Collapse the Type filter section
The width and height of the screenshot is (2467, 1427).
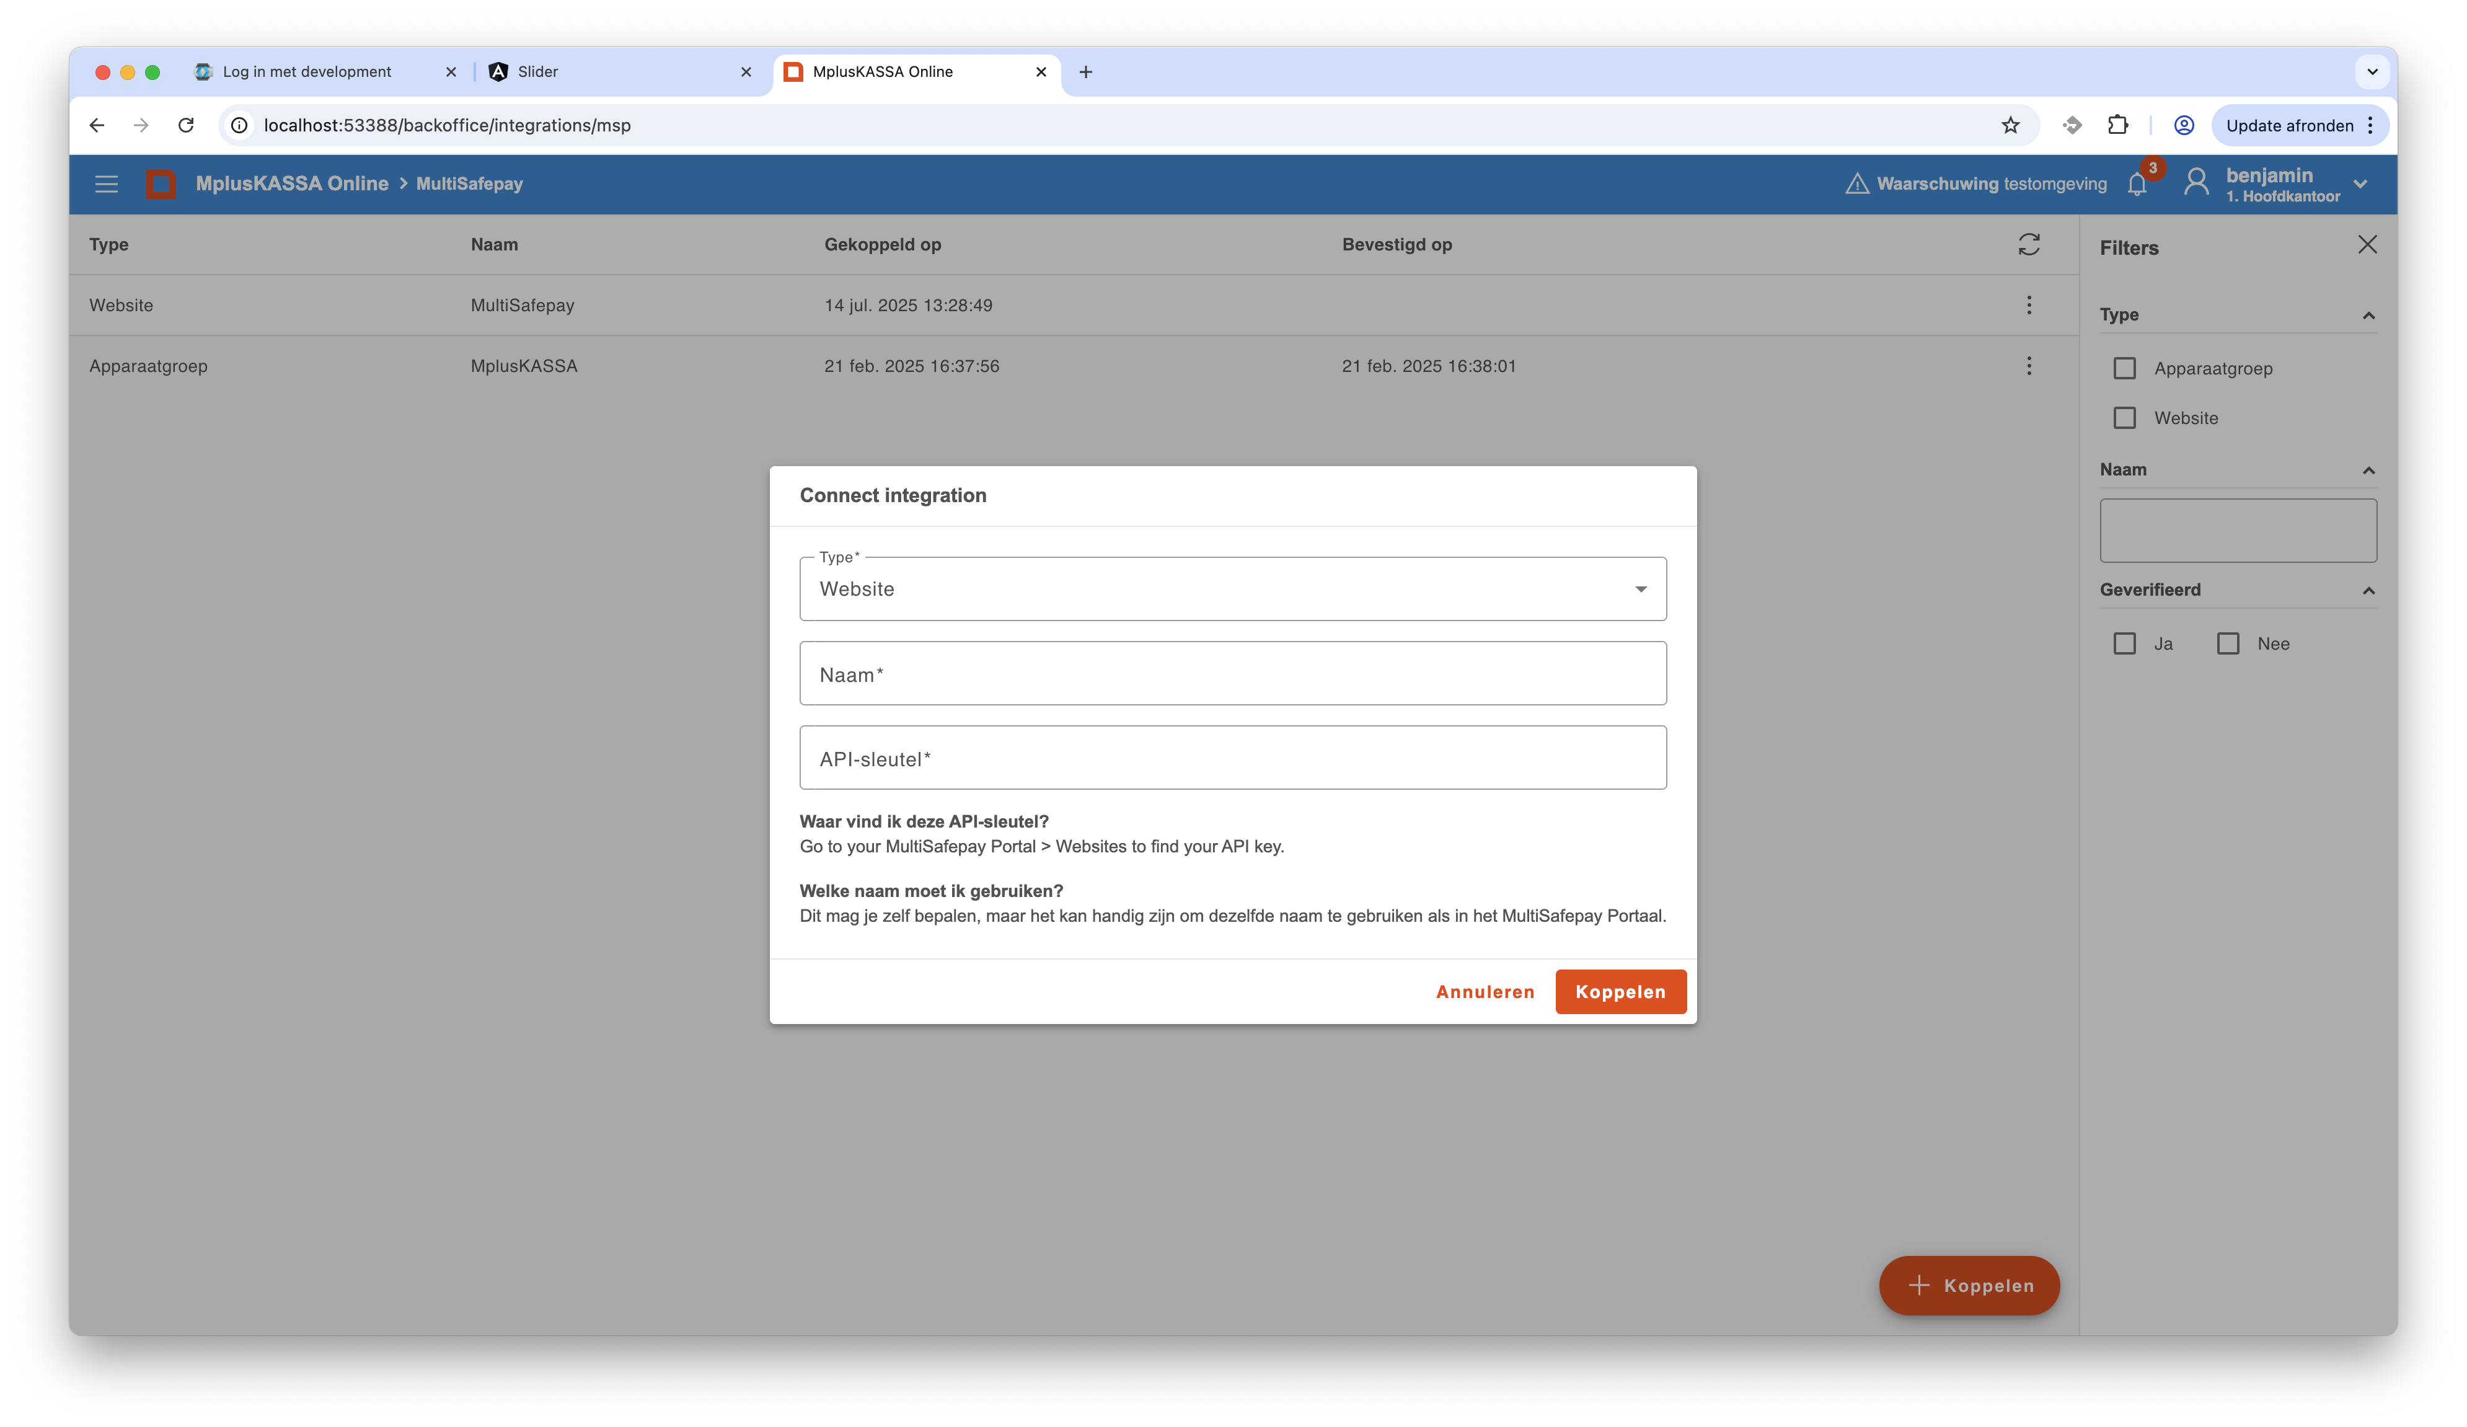click(2368, 315)
